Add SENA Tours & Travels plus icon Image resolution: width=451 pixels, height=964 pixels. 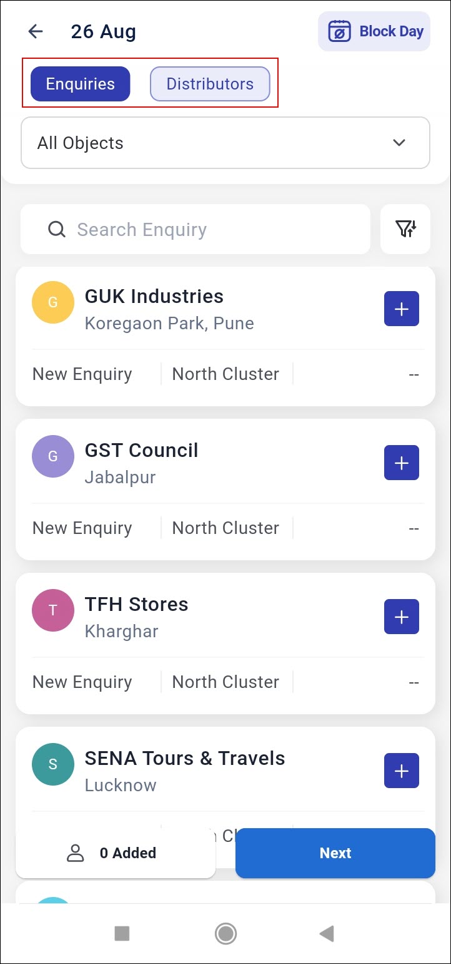point(402,771)
